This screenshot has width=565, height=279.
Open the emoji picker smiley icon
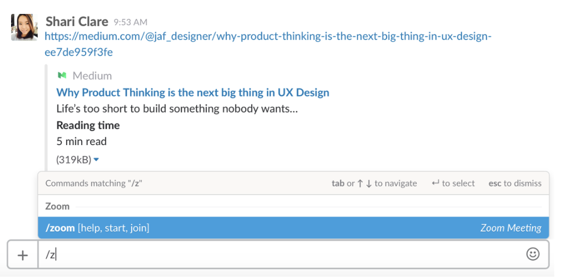click(533, 254)
